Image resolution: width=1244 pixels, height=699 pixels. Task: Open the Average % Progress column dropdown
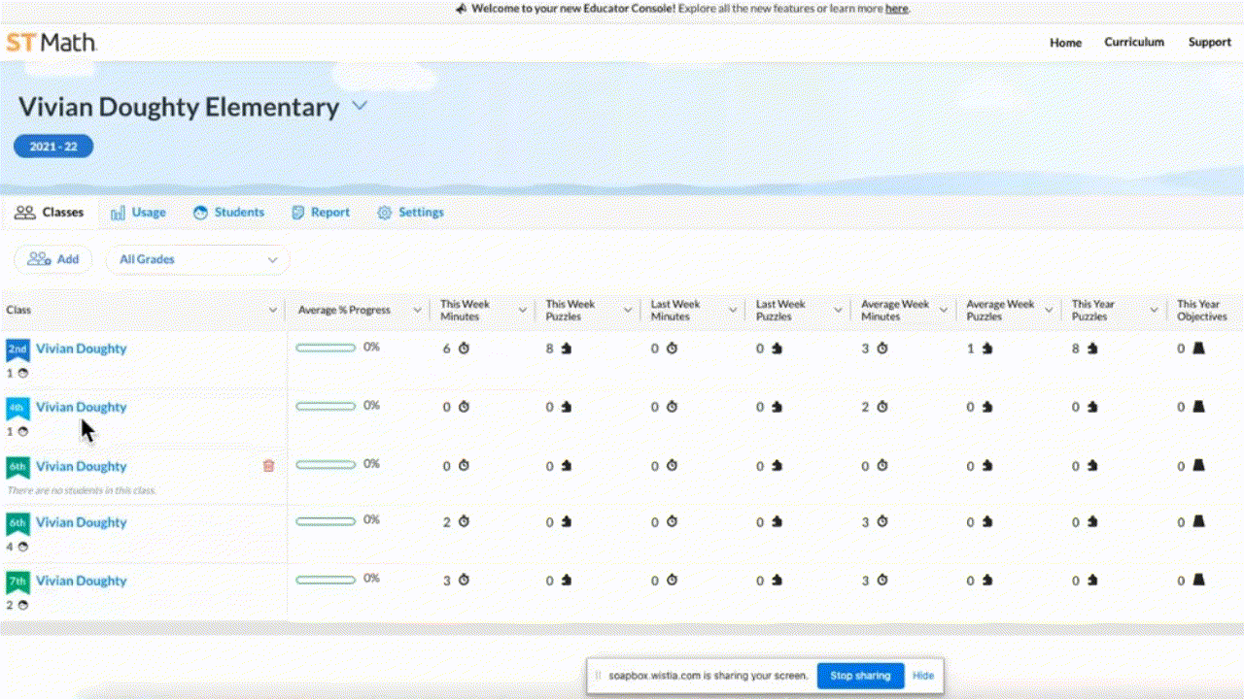click(418, 311)
